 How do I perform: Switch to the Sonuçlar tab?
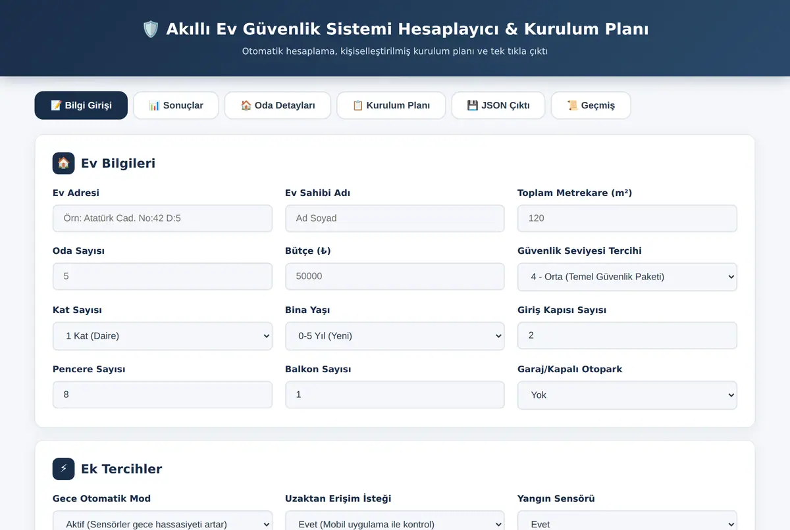pos(176,105)
